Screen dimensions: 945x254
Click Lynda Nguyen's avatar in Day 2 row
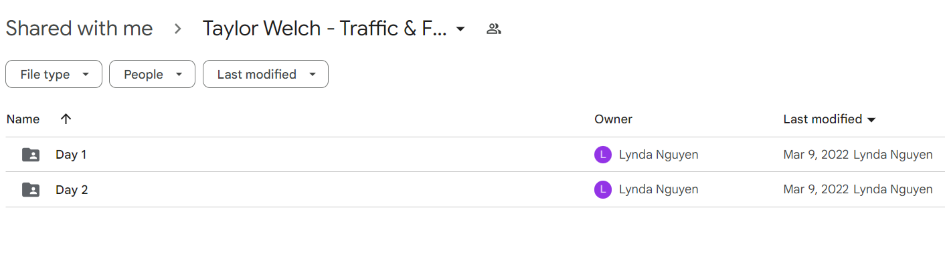tap(603, 190)
